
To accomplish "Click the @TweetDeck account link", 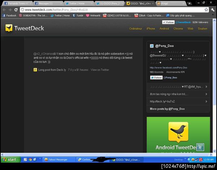I will point(183,22).
